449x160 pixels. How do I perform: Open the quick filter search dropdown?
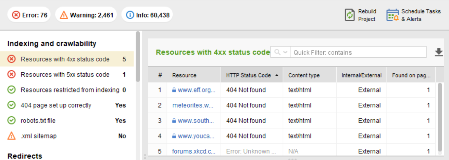pyautogui.click(x=280, y=52)
